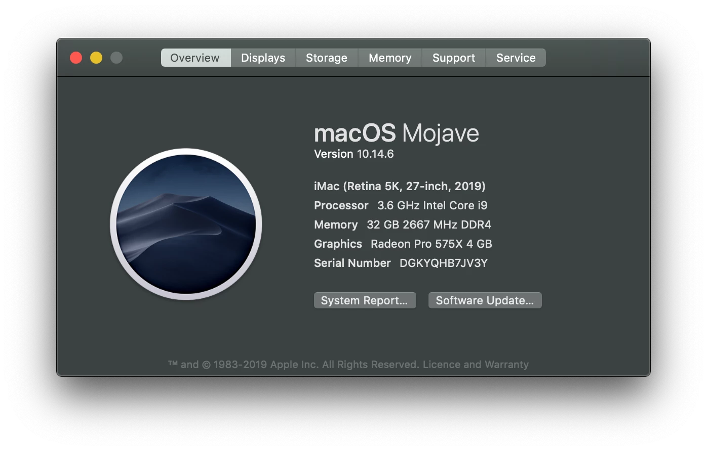This screenshot has width=707, height=451.
Task: Click the disabled grey zoom button
Action: (x=116, y=58)
